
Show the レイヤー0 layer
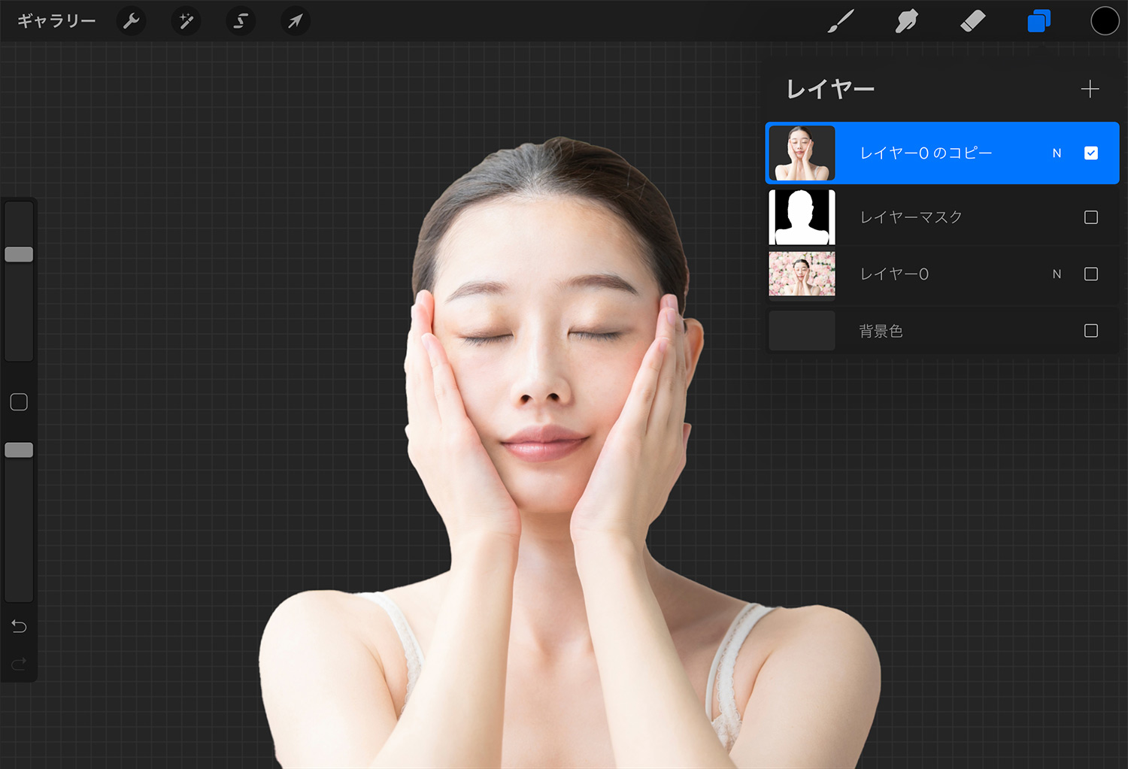[1091, 274]
